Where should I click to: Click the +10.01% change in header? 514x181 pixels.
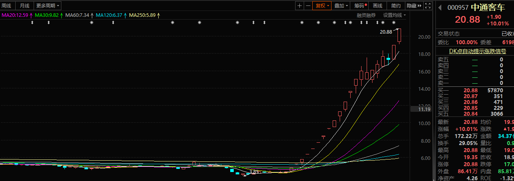[x=498, y=23]
